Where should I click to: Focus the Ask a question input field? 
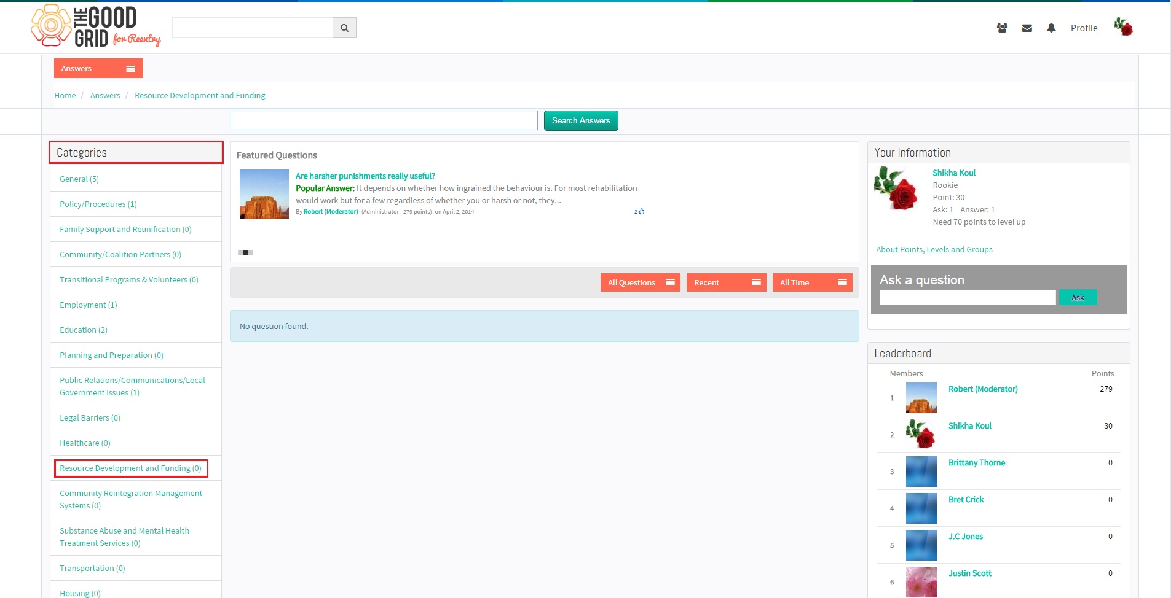968,297
